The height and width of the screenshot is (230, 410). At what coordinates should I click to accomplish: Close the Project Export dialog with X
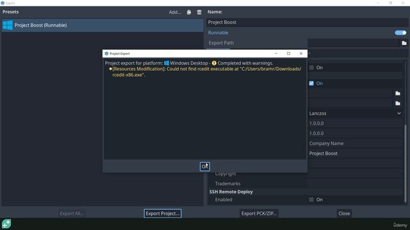coord(301,54)
